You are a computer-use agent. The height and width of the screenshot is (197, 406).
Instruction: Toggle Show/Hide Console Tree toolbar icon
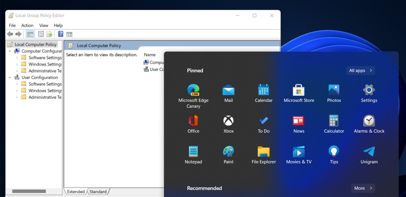pyautogui.click(x=30, y=34)
